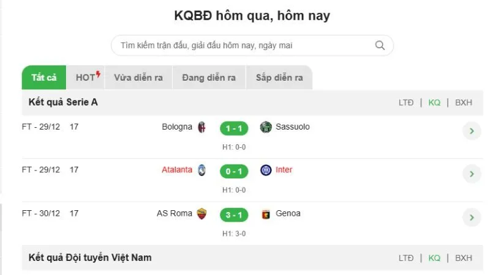The image size is (490, 275).
Task: Click the Inter club crest
Action: (x=265, y=170)
